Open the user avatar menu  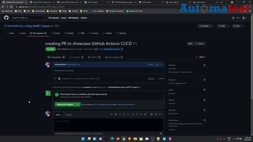pos(244,18)
